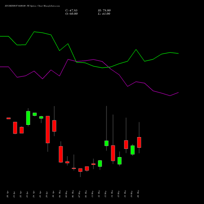Select the green candle above 15 May
The width and height of the screenshot is (204, 204).
(x=120, y=161)
